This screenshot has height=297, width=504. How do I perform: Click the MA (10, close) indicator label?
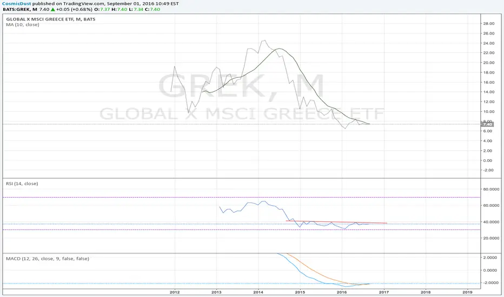point(23,24)
